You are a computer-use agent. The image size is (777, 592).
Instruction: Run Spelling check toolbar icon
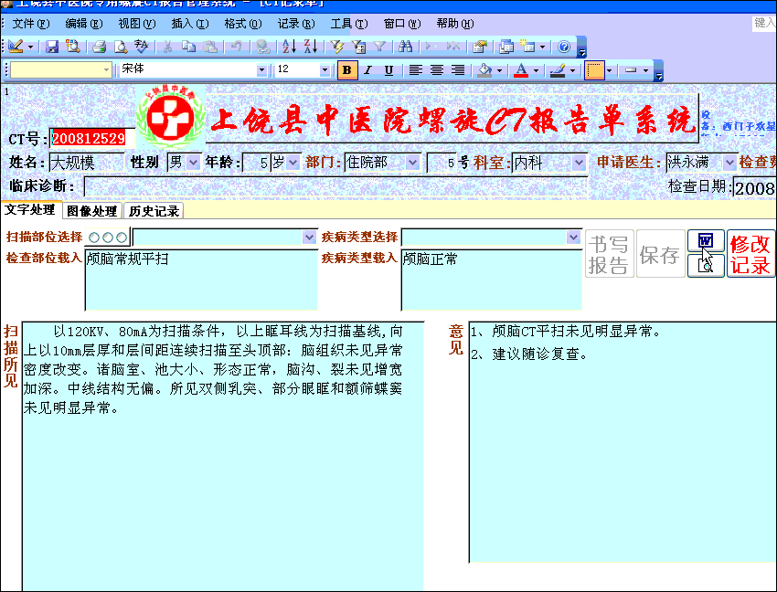pyautogui.click(x=141, y=47)
